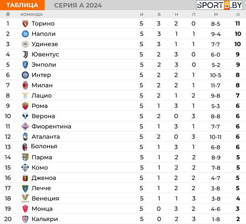Screen dimensions: 246x224
Task: Click the Fiorentina purple logo
Action: [x=25, y=126]
